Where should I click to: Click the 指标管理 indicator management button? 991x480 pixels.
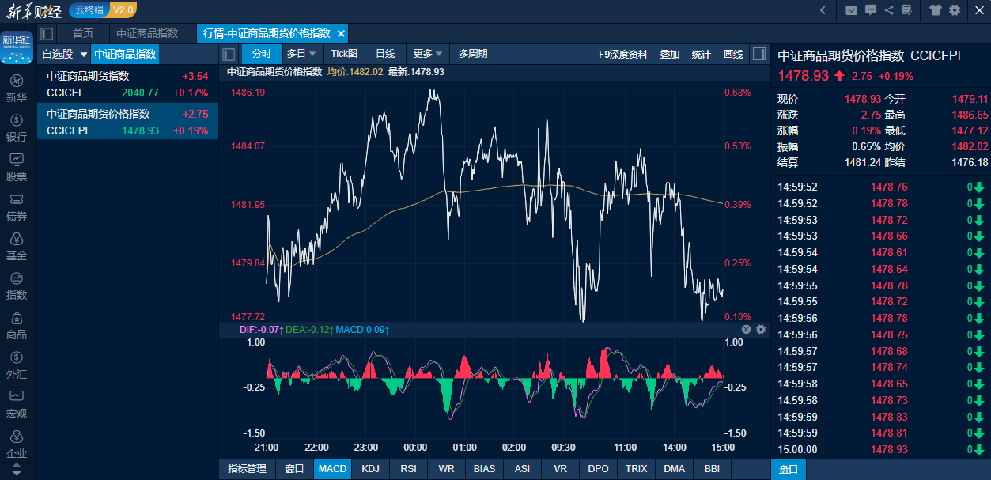coord(247,468)
